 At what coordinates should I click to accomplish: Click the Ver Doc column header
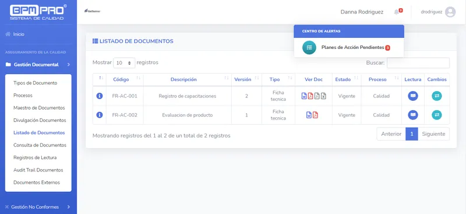click(x=313, y=79)
